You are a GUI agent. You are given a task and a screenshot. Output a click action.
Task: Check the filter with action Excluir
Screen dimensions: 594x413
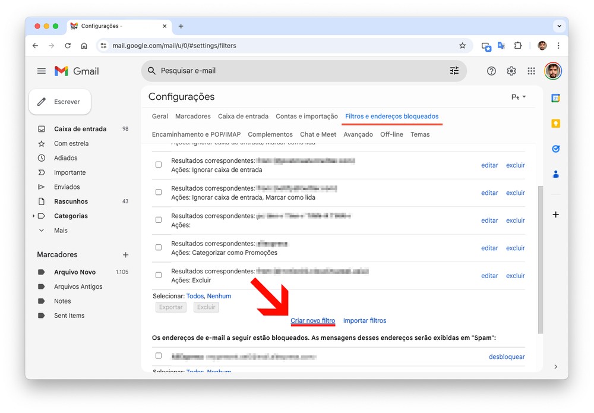point(159,275)
